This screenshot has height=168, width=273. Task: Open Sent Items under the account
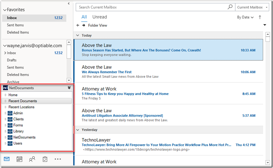[15, 68]
